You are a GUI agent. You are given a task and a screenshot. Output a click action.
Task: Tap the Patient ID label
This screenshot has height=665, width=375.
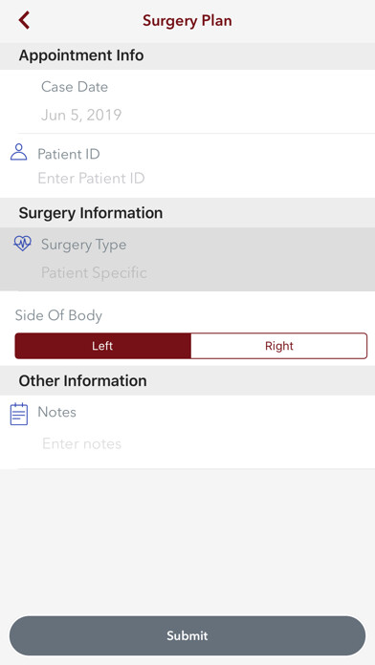pos(69,154)
